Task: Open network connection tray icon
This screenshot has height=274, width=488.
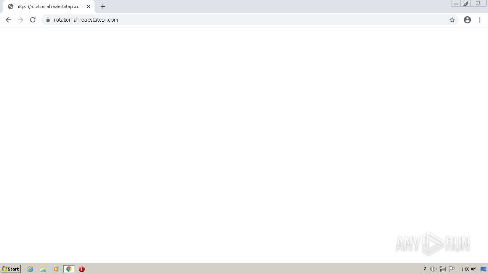Action: click(443, 269)
